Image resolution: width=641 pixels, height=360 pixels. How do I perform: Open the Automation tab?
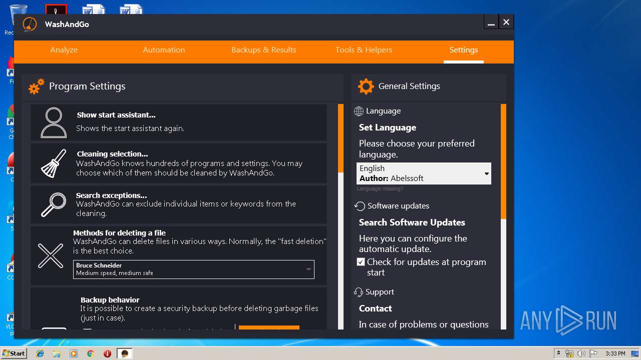click(164, 50)
